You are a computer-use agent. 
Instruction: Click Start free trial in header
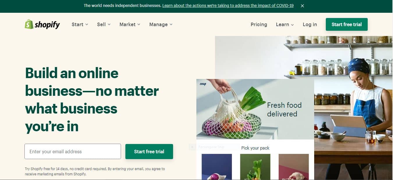[x=347, y=24]
